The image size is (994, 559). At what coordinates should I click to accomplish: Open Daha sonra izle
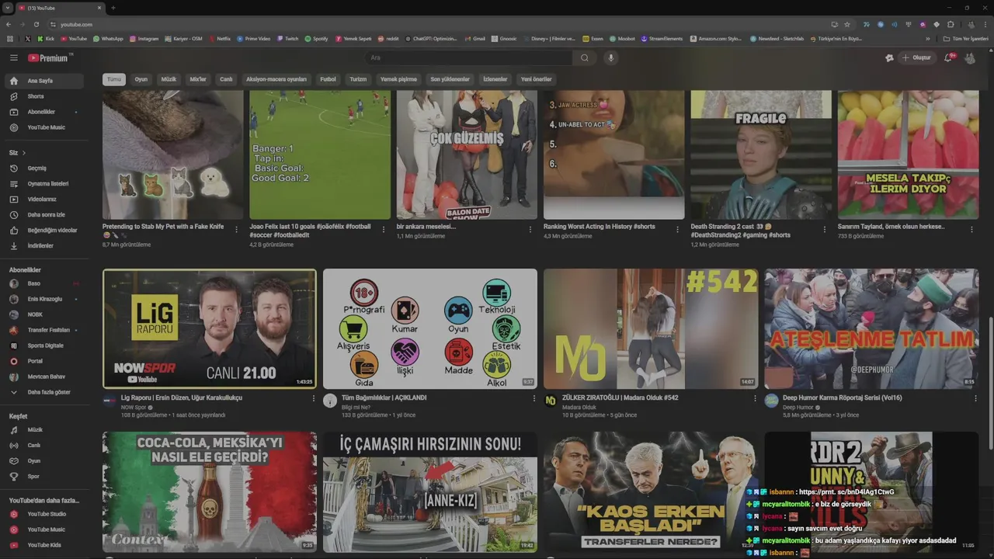(x=44, y=214)
